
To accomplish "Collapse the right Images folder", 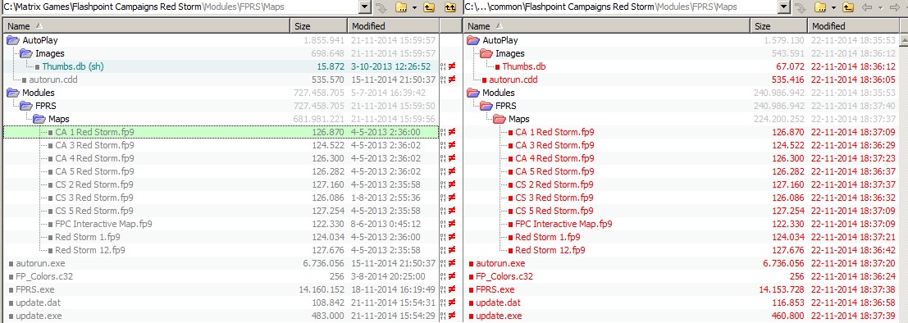I will point(486,54).
